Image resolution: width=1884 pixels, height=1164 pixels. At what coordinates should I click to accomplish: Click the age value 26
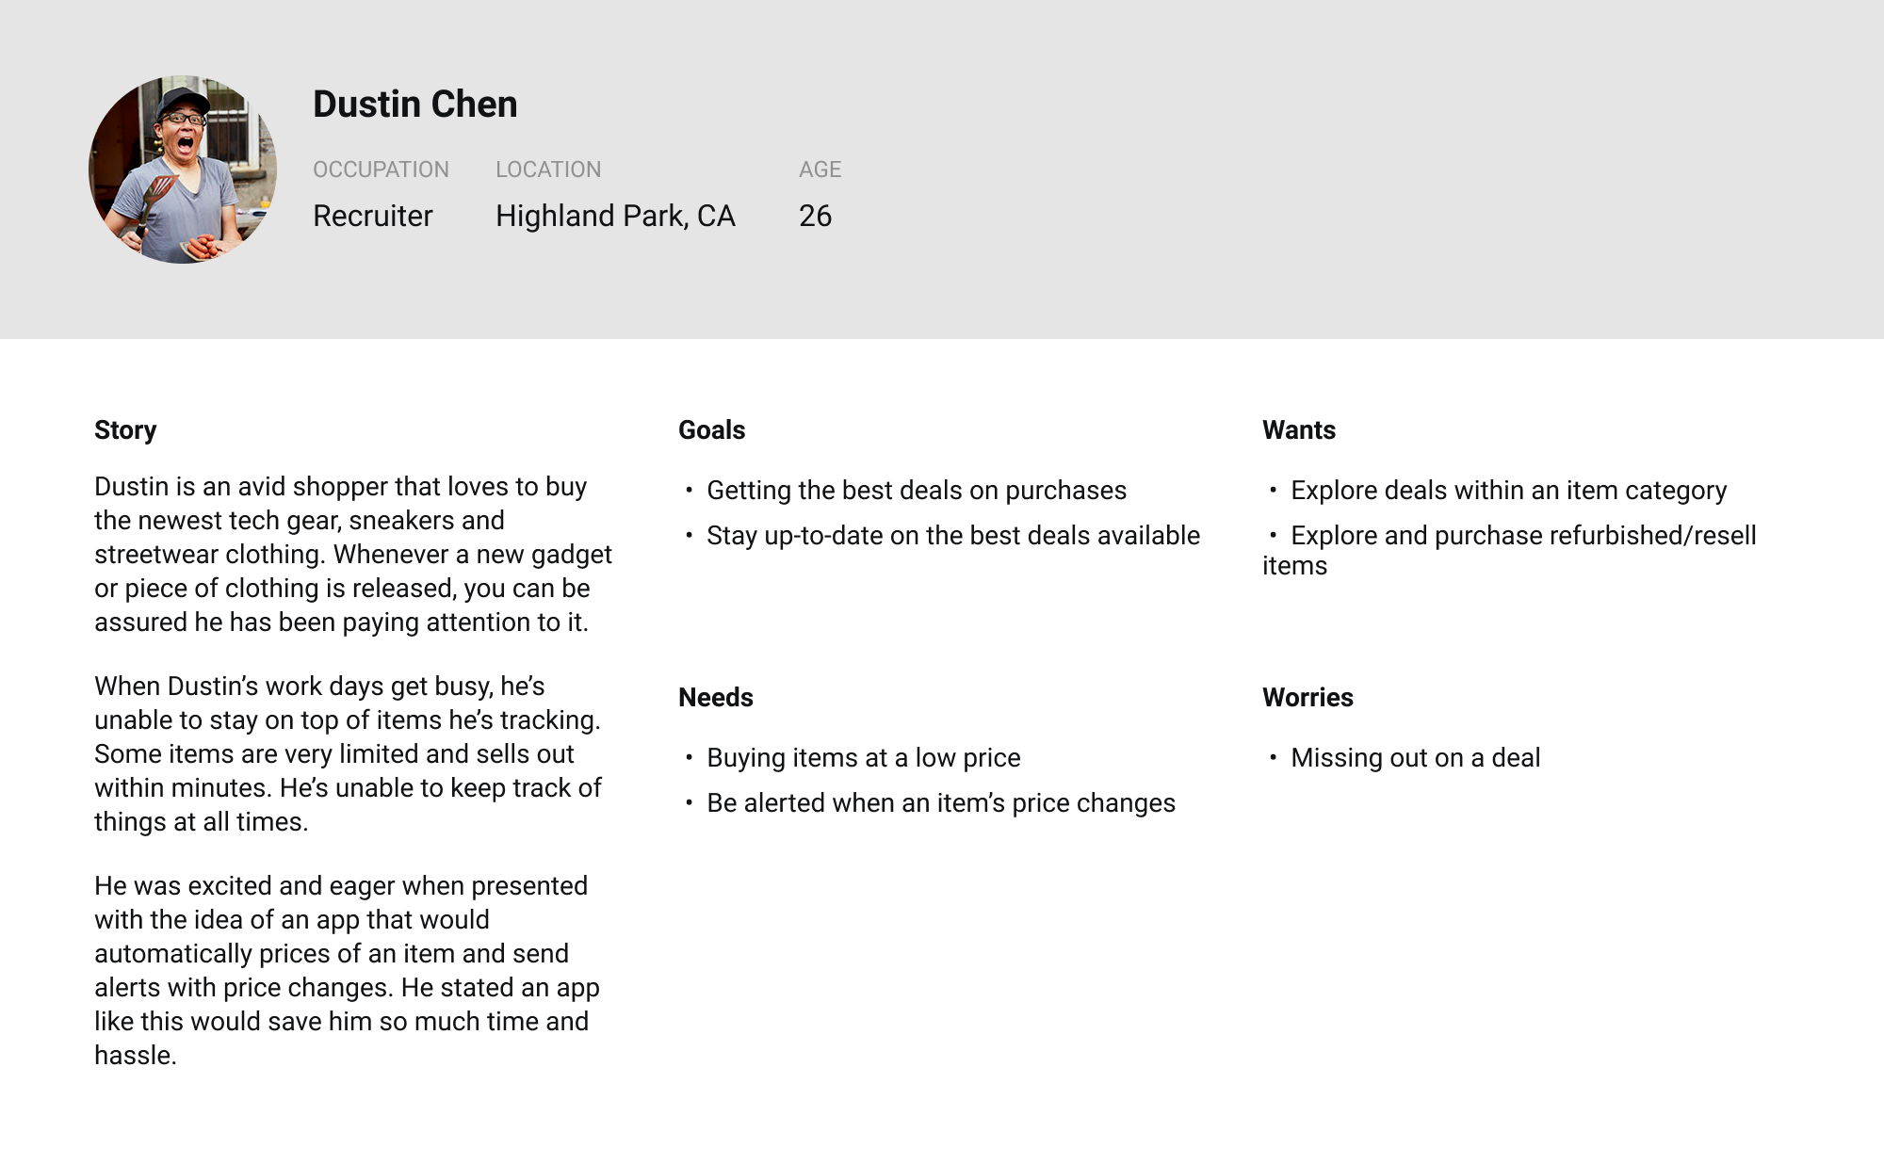816,216
